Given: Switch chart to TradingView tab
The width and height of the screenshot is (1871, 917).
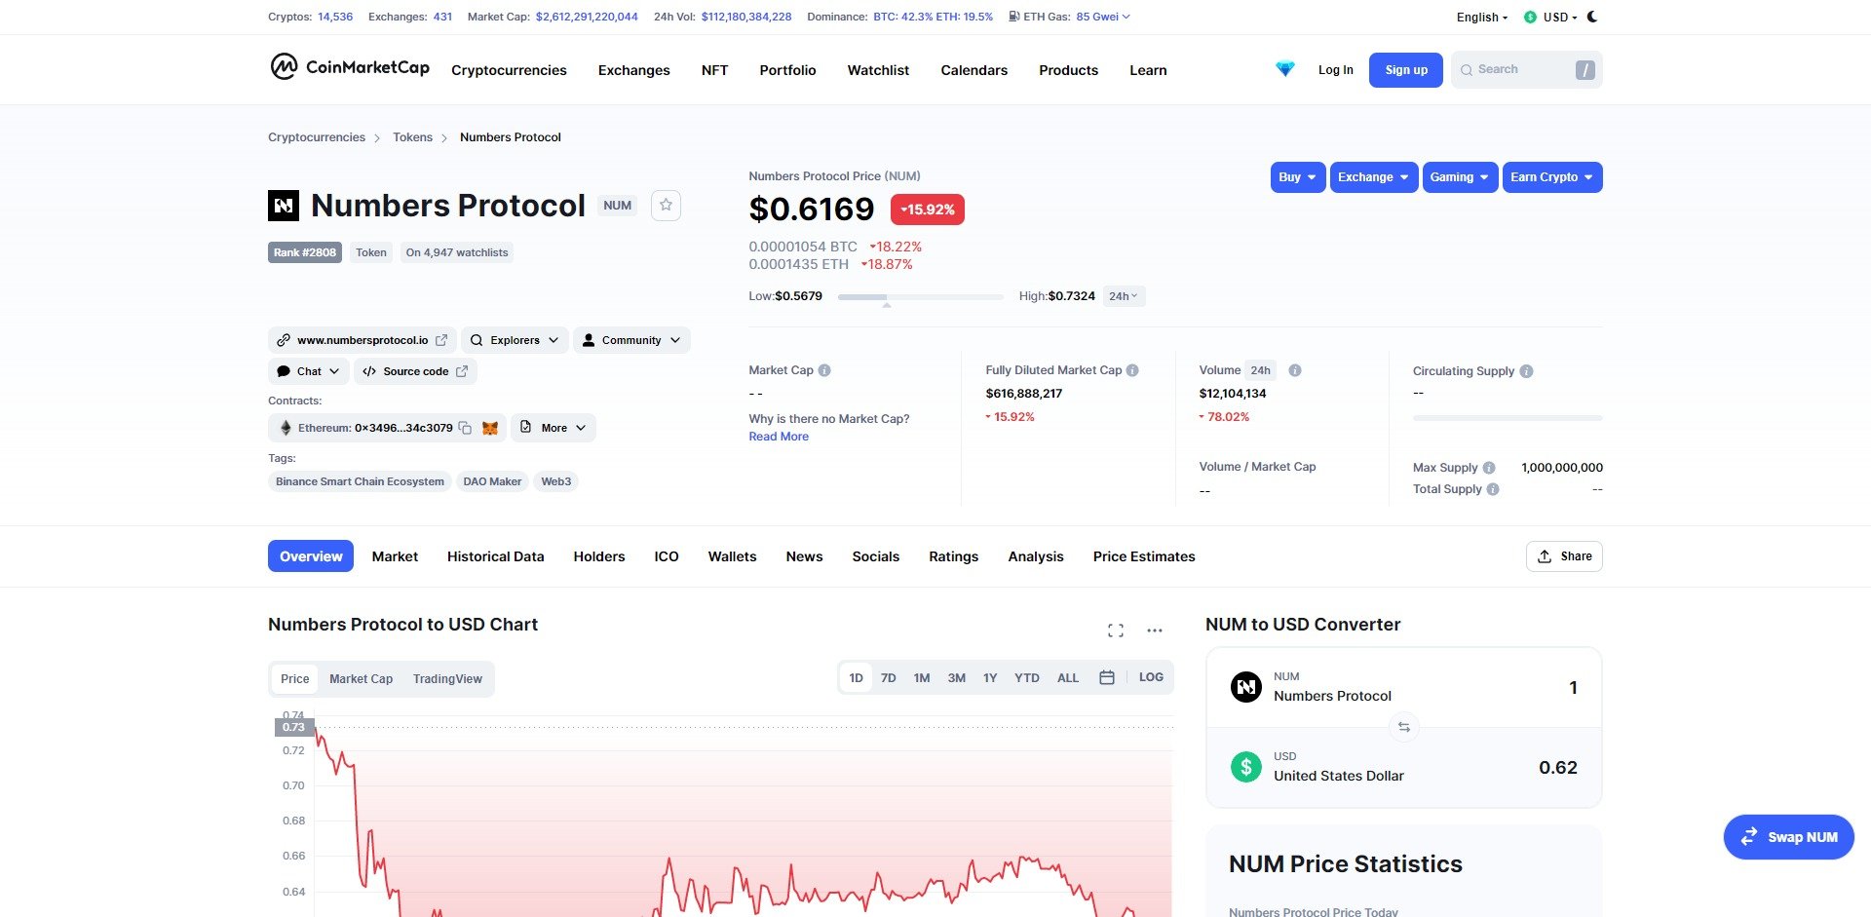Looking at the screenshot, I should 447,679.
